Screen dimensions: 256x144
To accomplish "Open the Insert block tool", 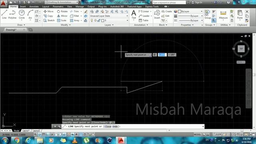I will [157, 14].
